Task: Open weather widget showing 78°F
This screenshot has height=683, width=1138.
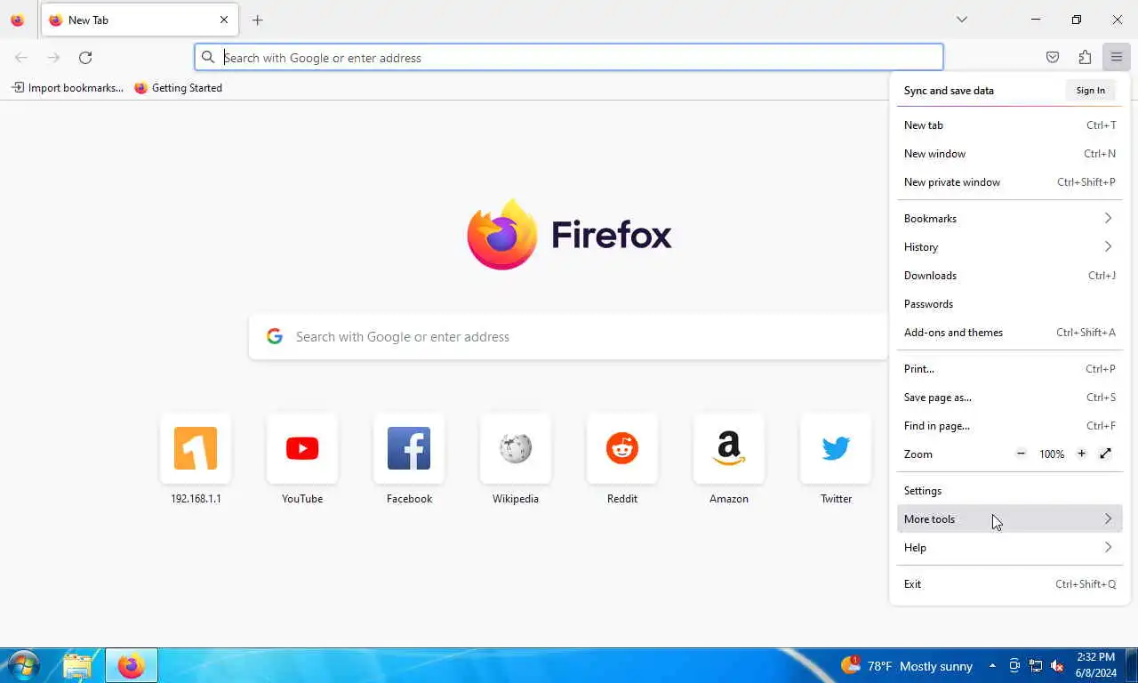Action: coord(906,666)
